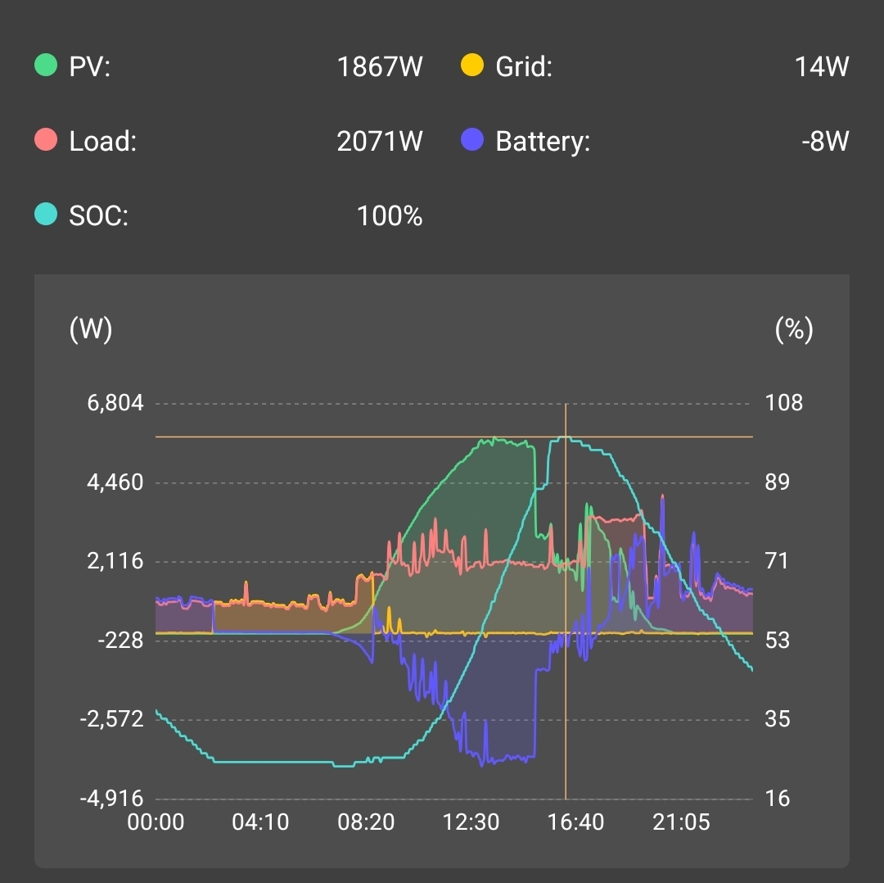Click the 71 right axis value
The image size is (884, 883).
776,561
